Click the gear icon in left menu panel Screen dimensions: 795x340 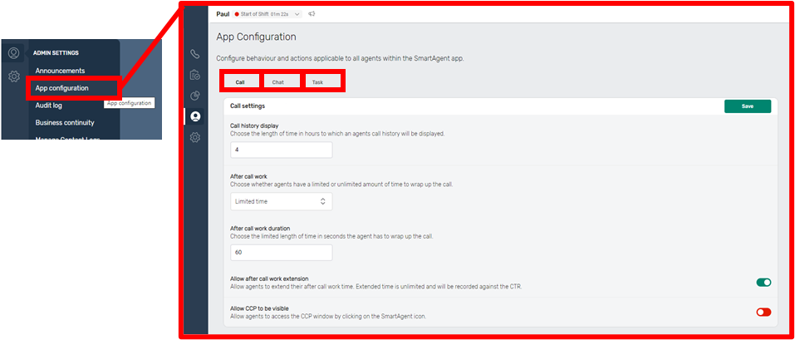point(13,76)
